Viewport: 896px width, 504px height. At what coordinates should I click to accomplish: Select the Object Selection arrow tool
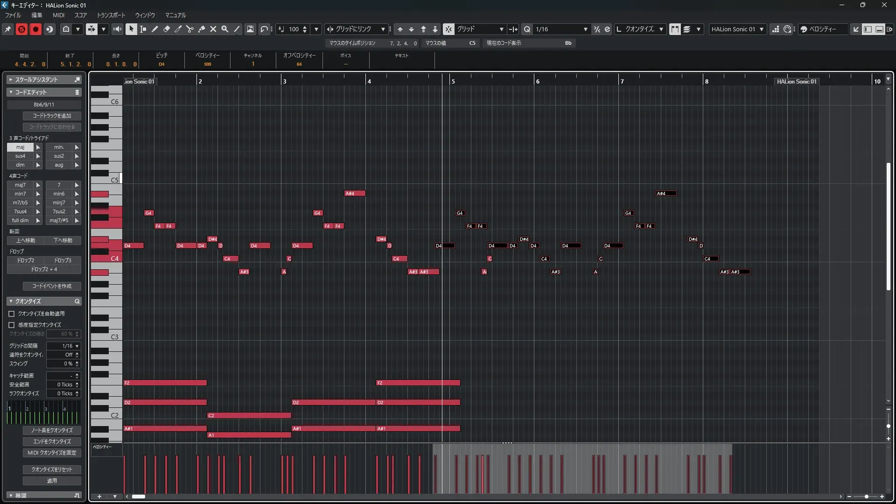[x=131, y=29]
